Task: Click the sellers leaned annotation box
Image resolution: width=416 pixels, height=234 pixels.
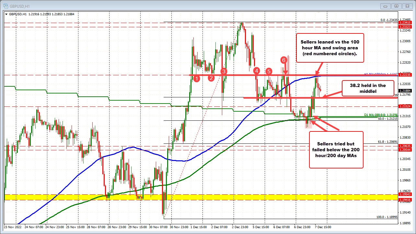Action: click(x=330, y=48)
